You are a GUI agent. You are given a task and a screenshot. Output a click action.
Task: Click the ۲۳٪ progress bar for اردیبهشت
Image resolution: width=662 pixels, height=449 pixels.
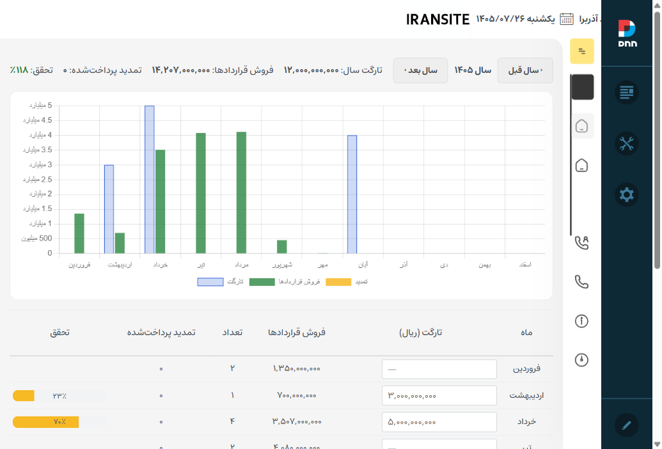[x=59, y=395]
